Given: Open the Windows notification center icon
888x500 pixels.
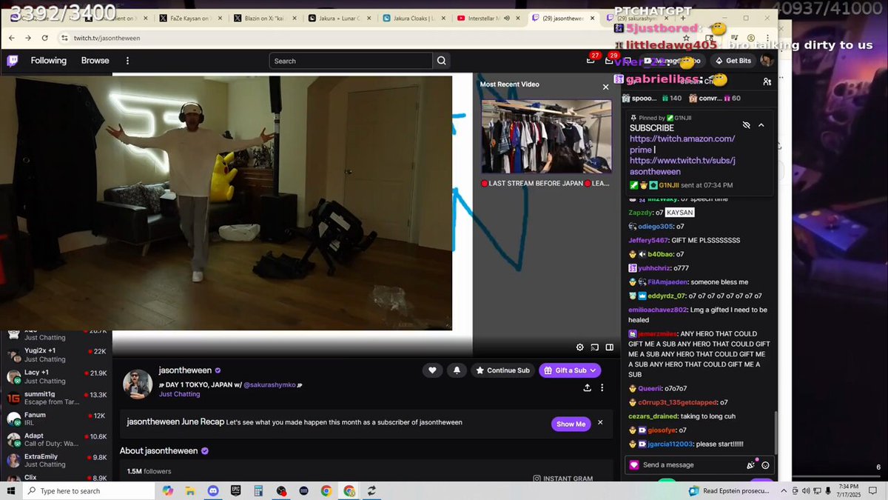Looking at the screenshot, I should [x=875, y=491].
